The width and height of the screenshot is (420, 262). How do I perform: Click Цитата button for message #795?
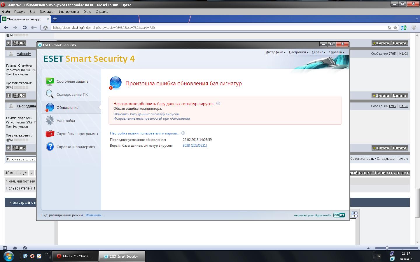tap(399, 43)
